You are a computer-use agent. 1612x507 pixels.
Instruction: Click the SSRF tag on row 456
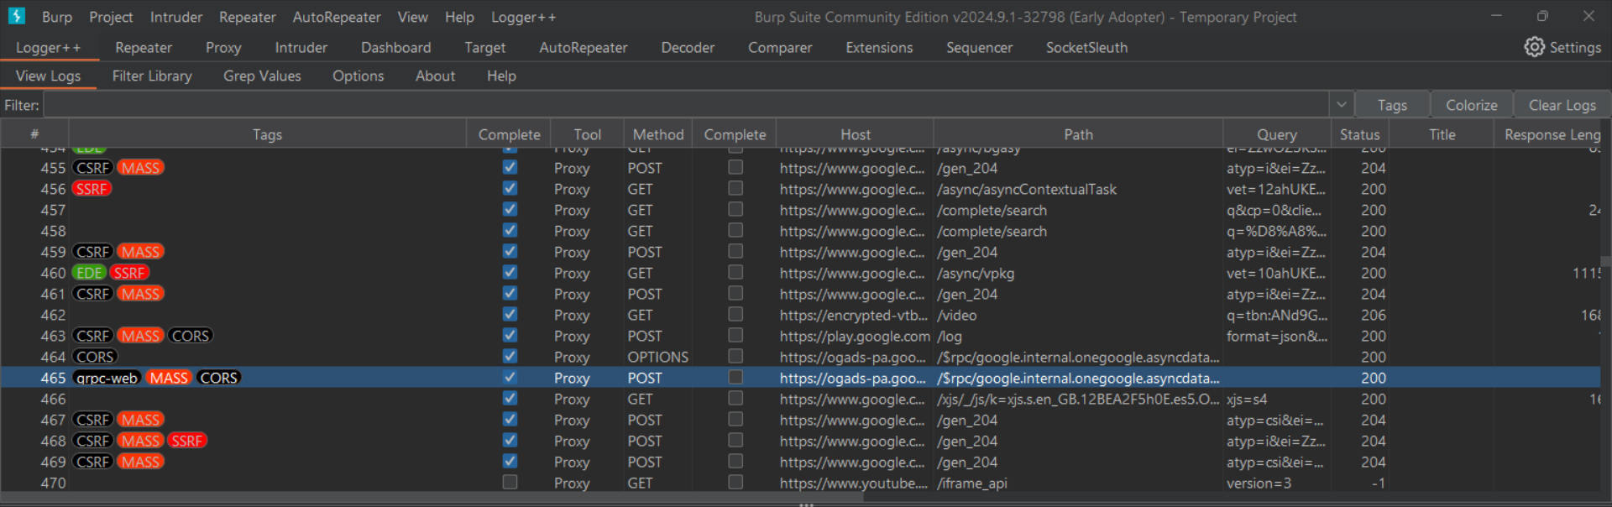tap(92, 189)
